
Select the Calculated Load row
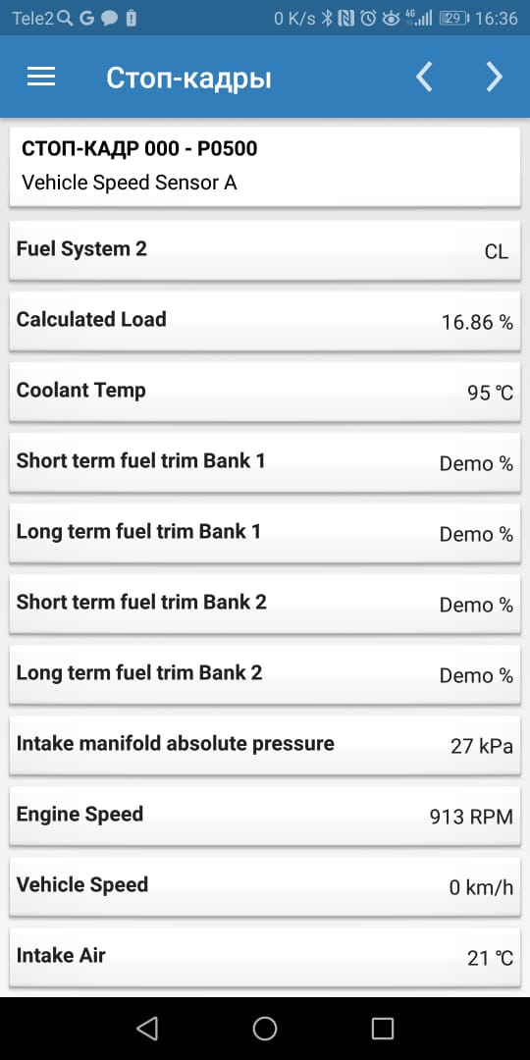264,320
